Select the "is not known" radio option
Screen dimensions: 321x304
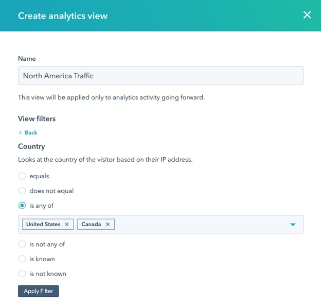tap(22, 274)
